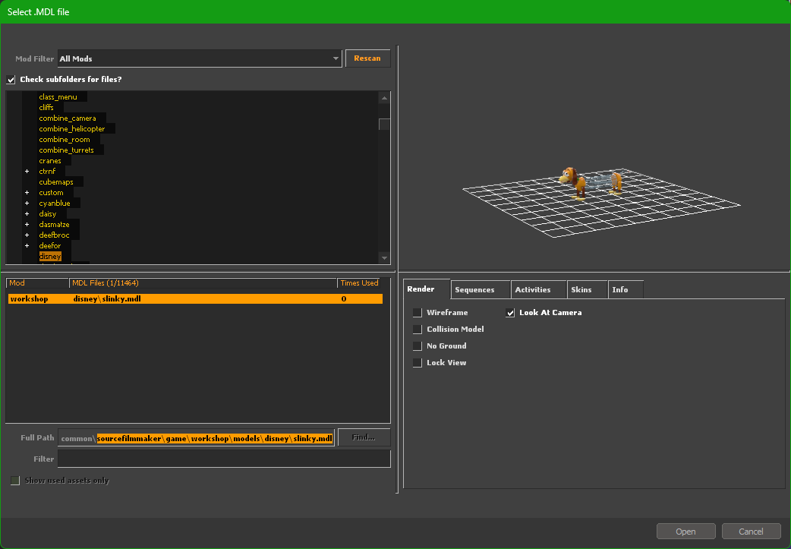The height and width of the screenshot is (549, 791).
Task: Select the deefor folder name
Action: click(x=50, y=245)
